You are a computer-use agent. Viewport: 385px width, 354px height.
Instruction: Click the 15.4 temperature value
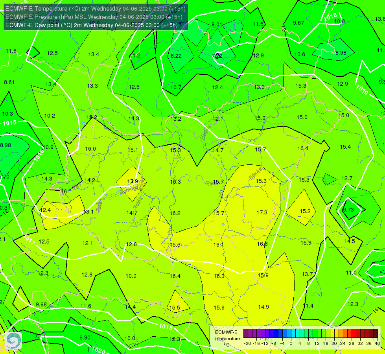pos(345,147)
